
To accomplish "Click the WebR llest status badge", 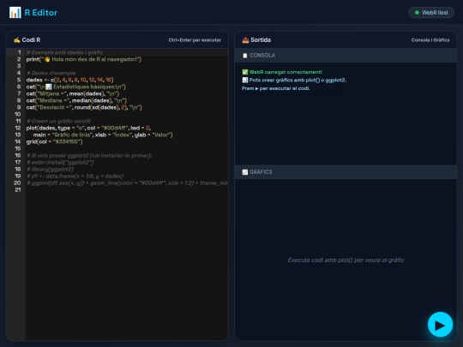I will (x=431, y=13).
